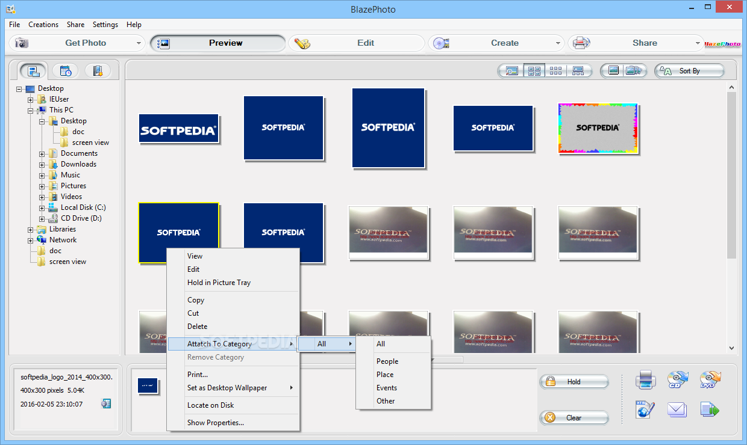Click the printer icon in picture tray
Screen dimensions: 747x445
pos(645,380)
